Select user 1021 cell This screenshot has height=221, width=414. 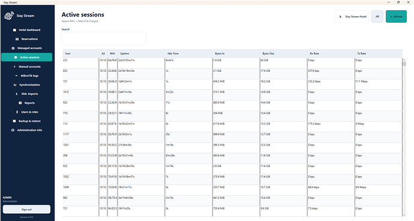pos(80,148)
